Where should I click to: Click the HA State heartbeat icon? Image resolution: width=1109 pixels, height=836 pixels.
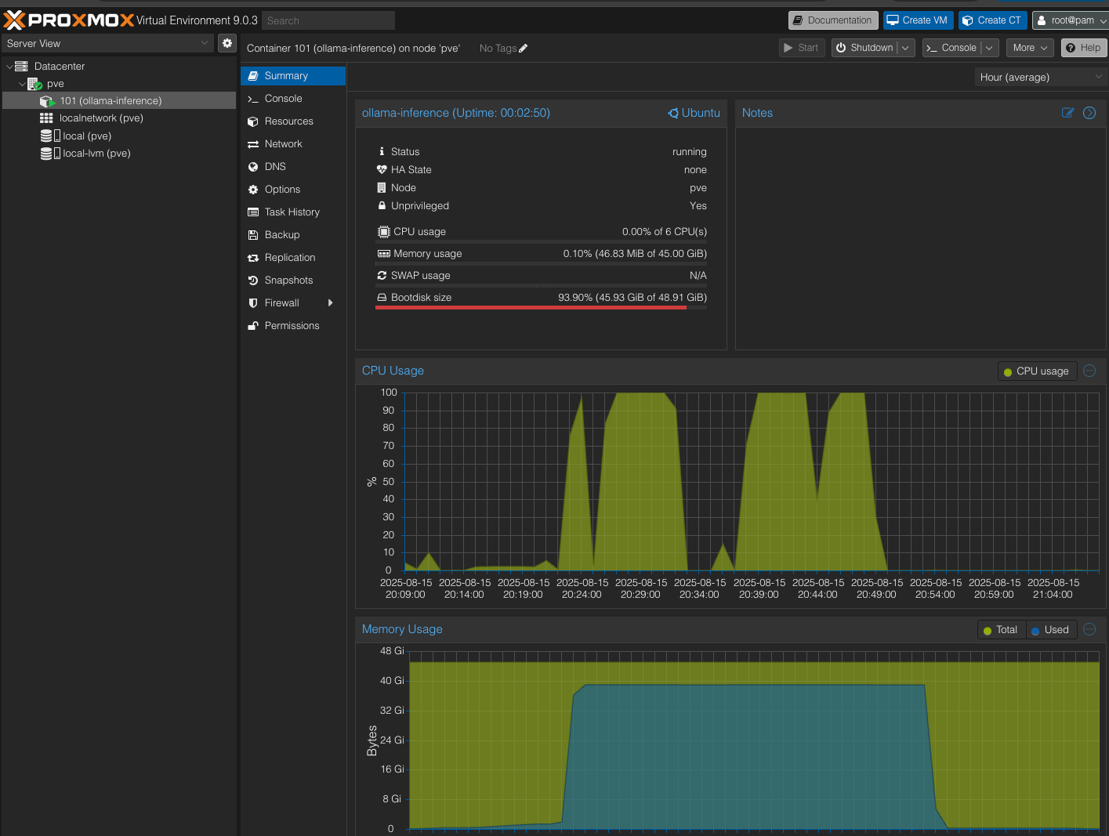tap(382, 169)
